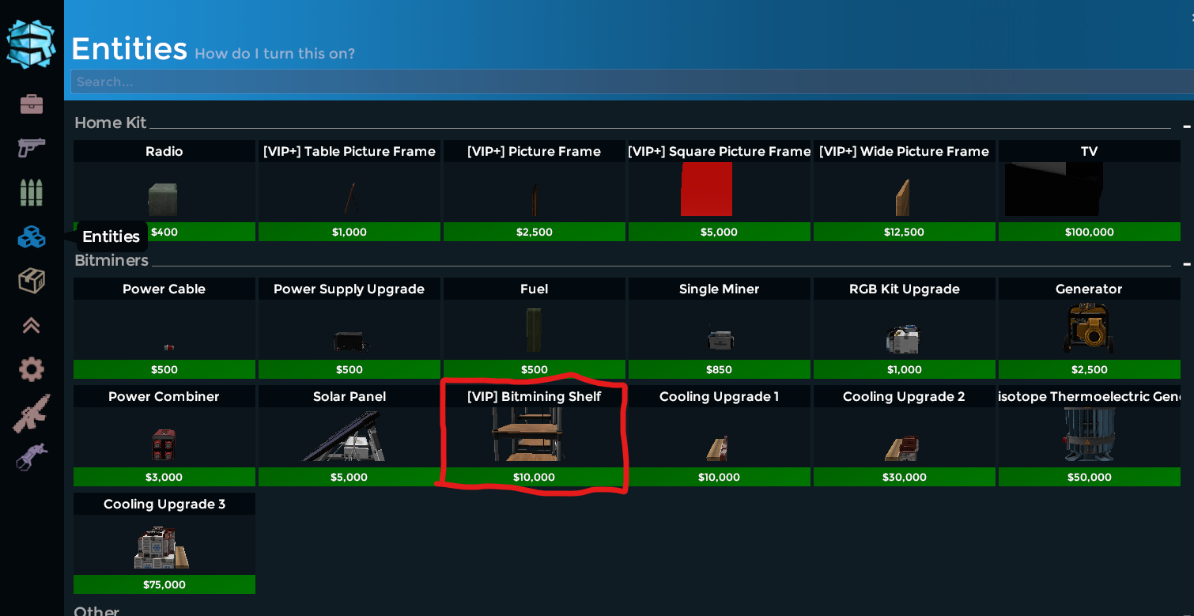Image resolution: width=1194 pixels, height=616 pixels.
Task: Select the RGB Kit Upgrade thumbnail
Action: tap(902, 338)
